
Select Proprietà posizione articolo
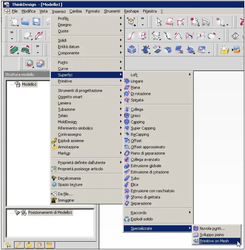pyautogui.click(x=87, y=169)
